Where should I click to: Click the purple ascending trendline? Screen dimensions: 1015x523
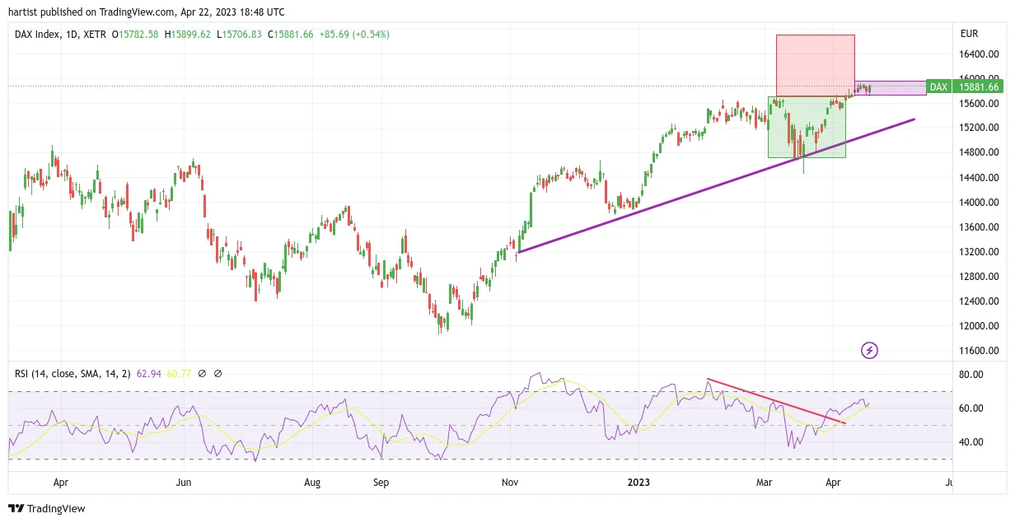click(717, 186)
